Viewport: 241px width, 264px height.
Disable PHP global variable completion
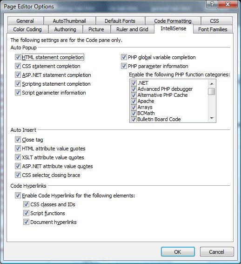coord(124,57)
